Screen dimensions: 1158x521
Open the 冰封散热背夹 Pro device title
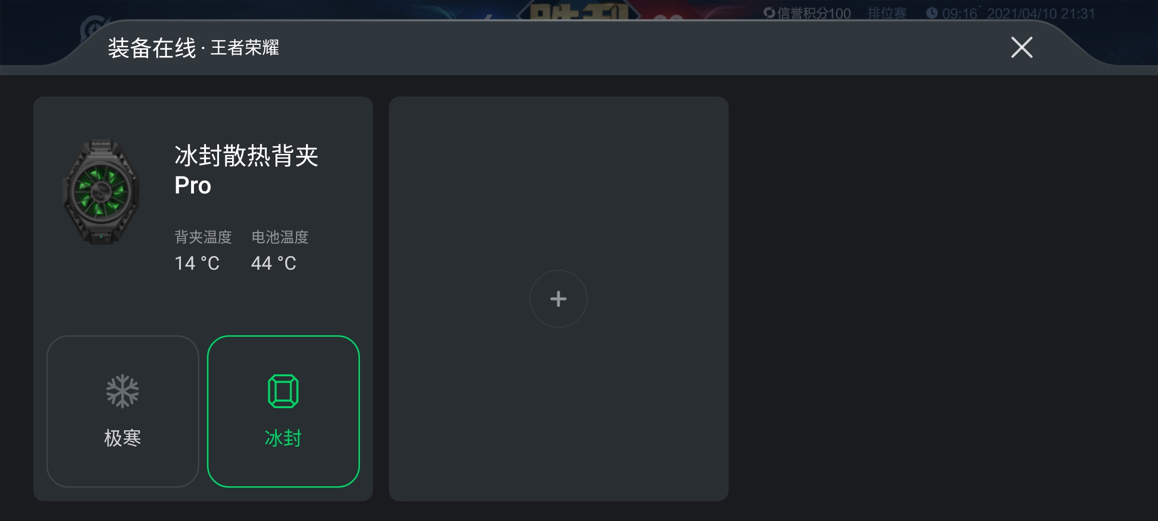pos(246,170)
